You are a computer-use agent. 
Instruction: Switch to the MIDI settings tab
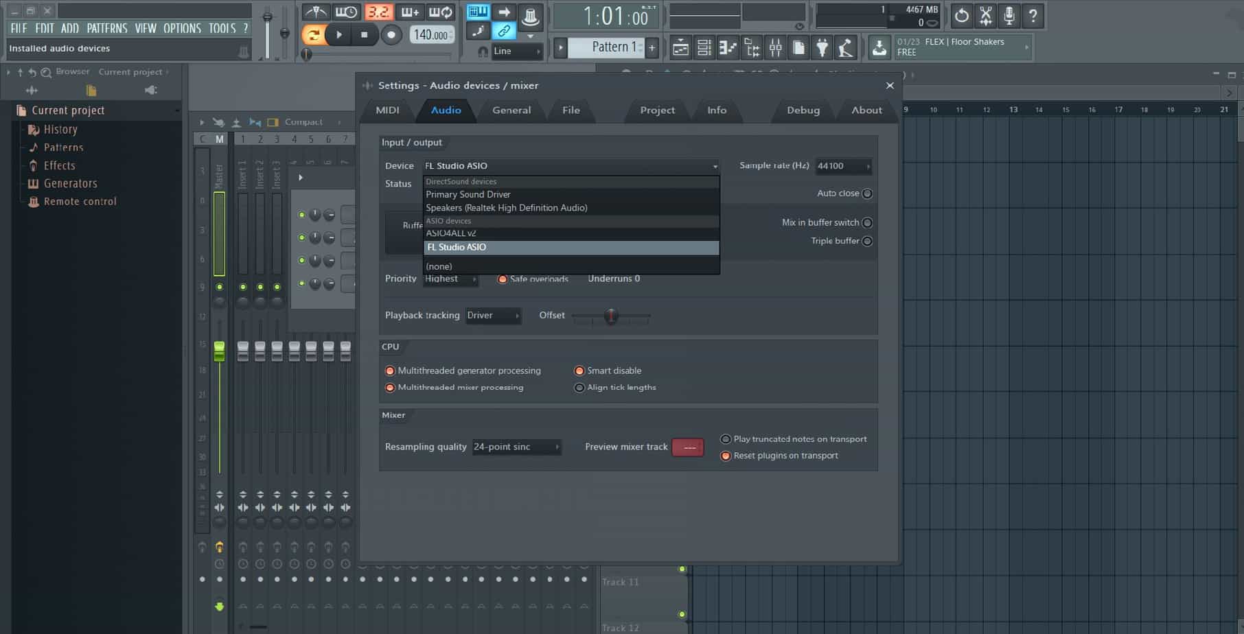coord(387,110)
